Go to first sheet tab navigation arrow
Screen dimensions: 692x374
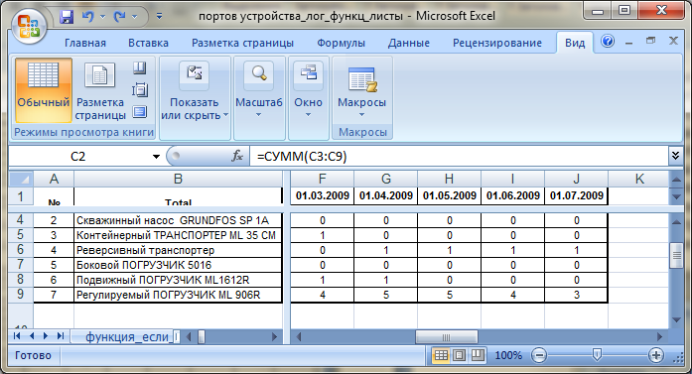(x=17, y=336)
